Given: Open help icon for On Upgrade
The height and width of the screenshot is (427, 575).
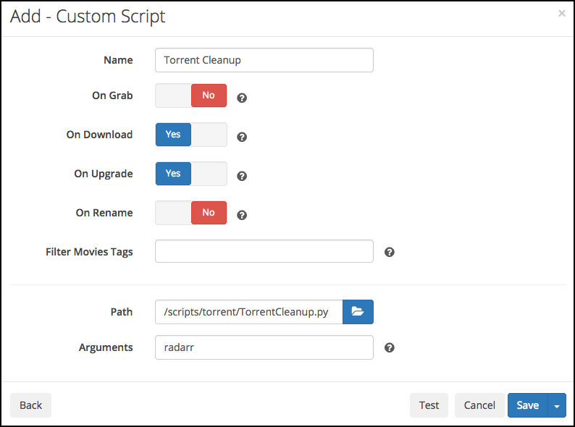Looking at the screenshot, I should 242,177.
